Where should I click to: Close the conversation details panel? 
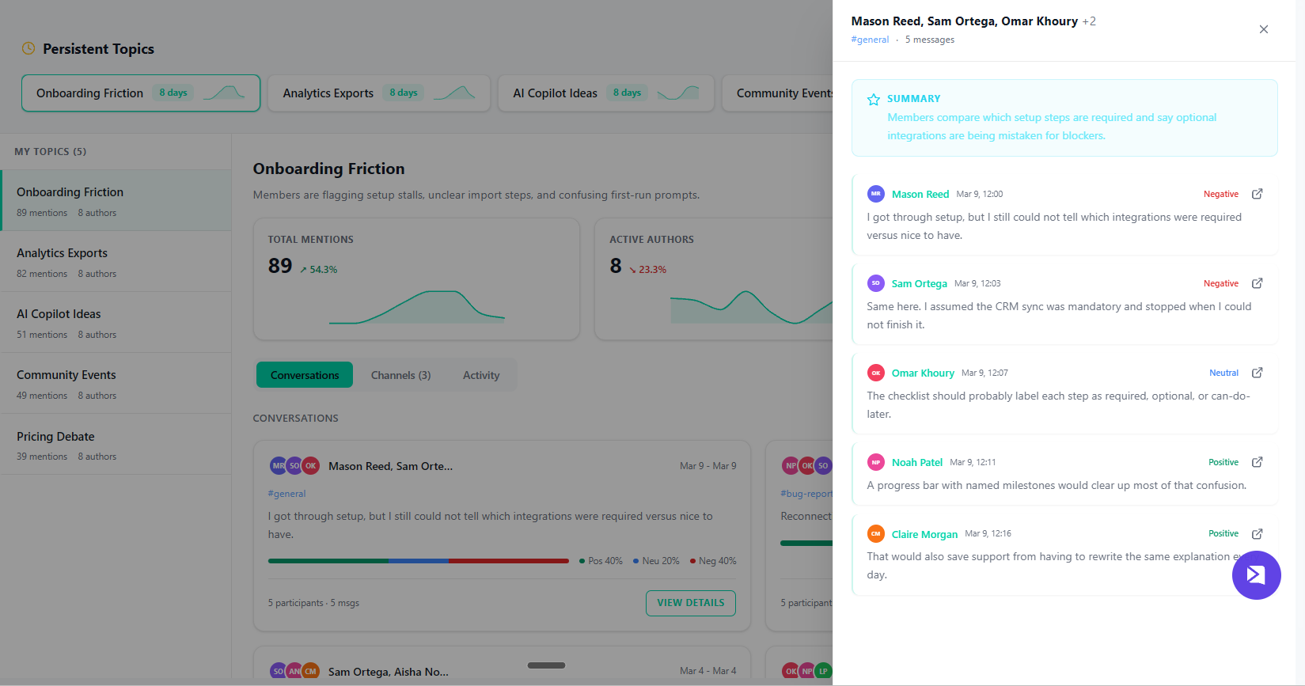point(1263,29)
